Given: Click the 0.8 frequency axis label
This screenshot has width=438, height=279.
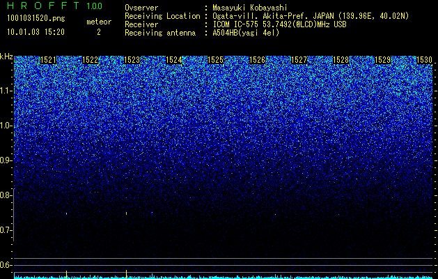Looking at the screenshot, I should [6, 195].
